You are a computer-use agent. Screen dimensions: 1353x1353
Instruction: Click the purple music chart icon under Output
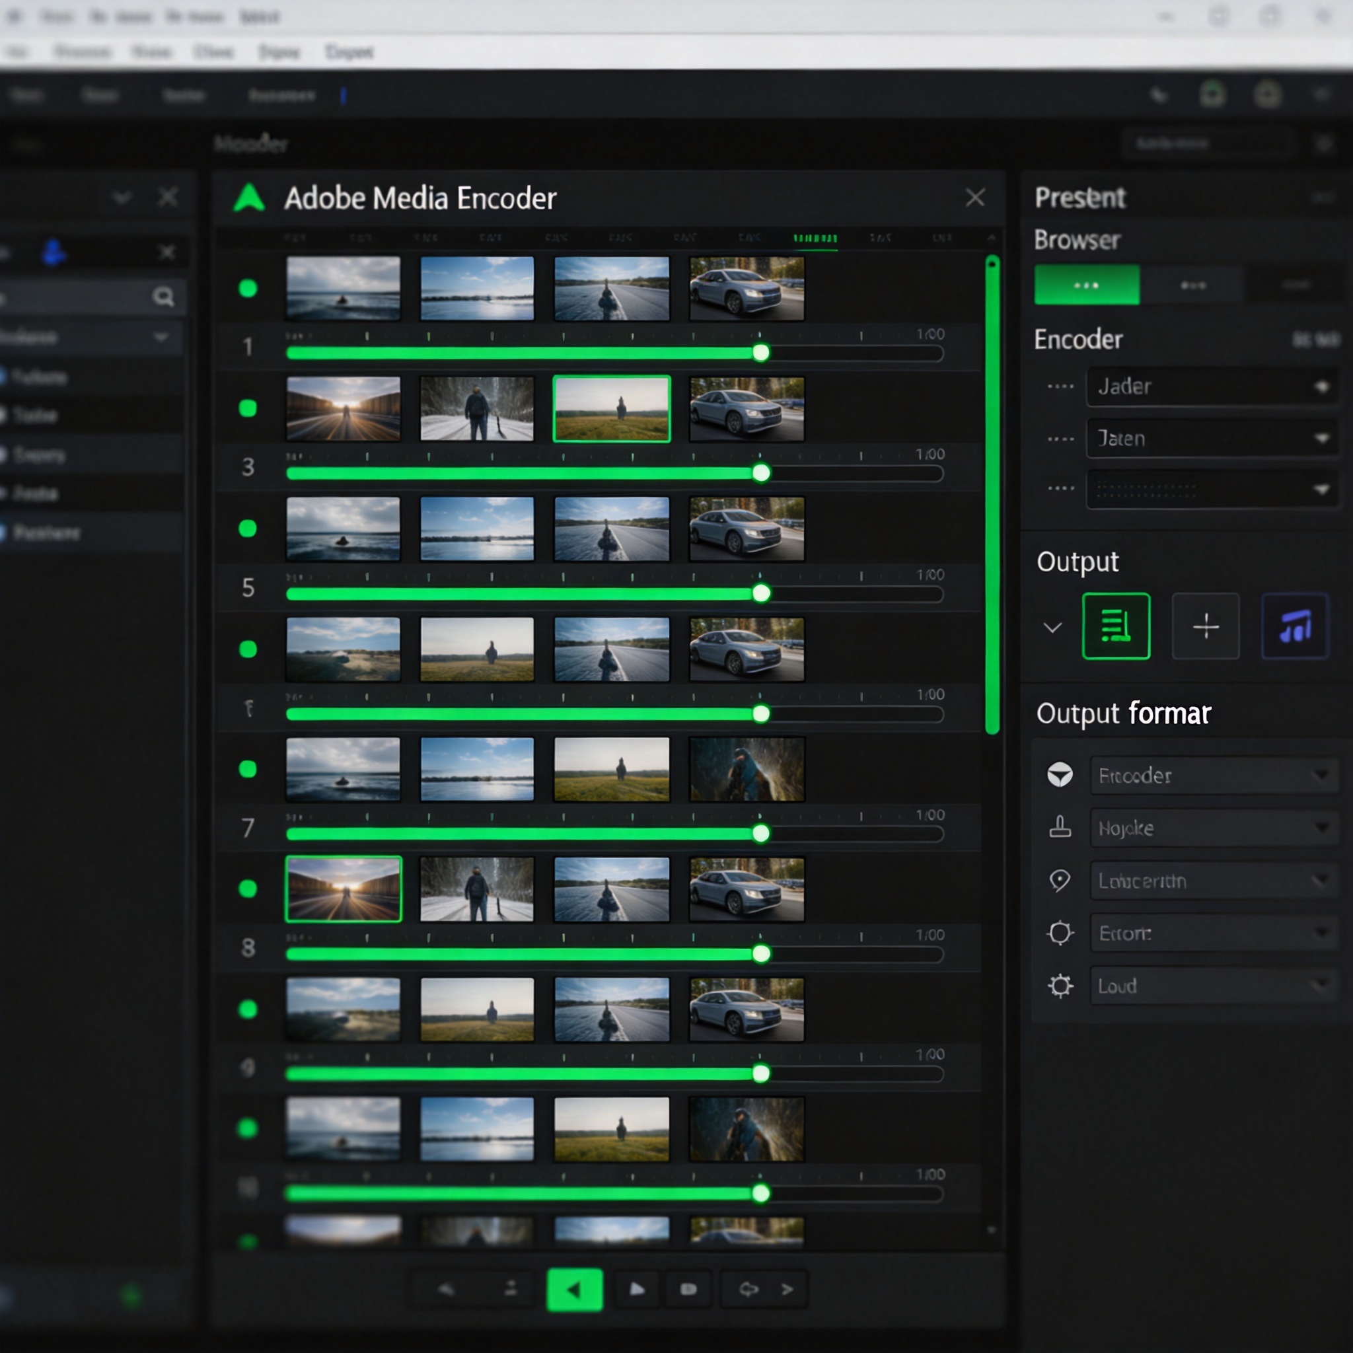click(1295, 626)
